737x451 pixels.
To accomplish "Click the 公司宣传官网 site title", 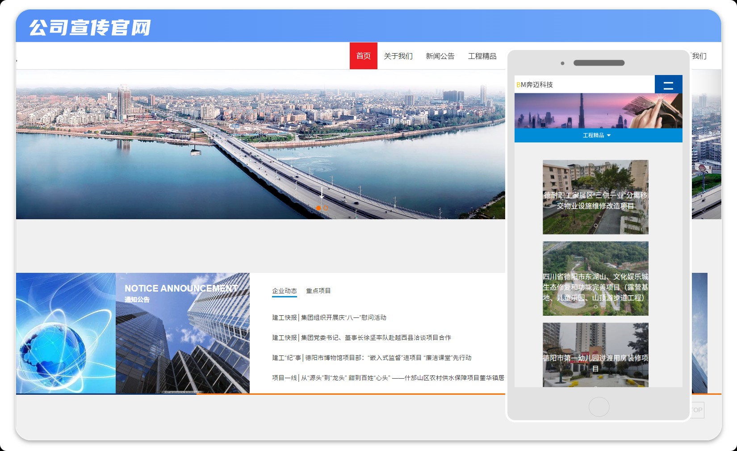I will coord(90,27).
